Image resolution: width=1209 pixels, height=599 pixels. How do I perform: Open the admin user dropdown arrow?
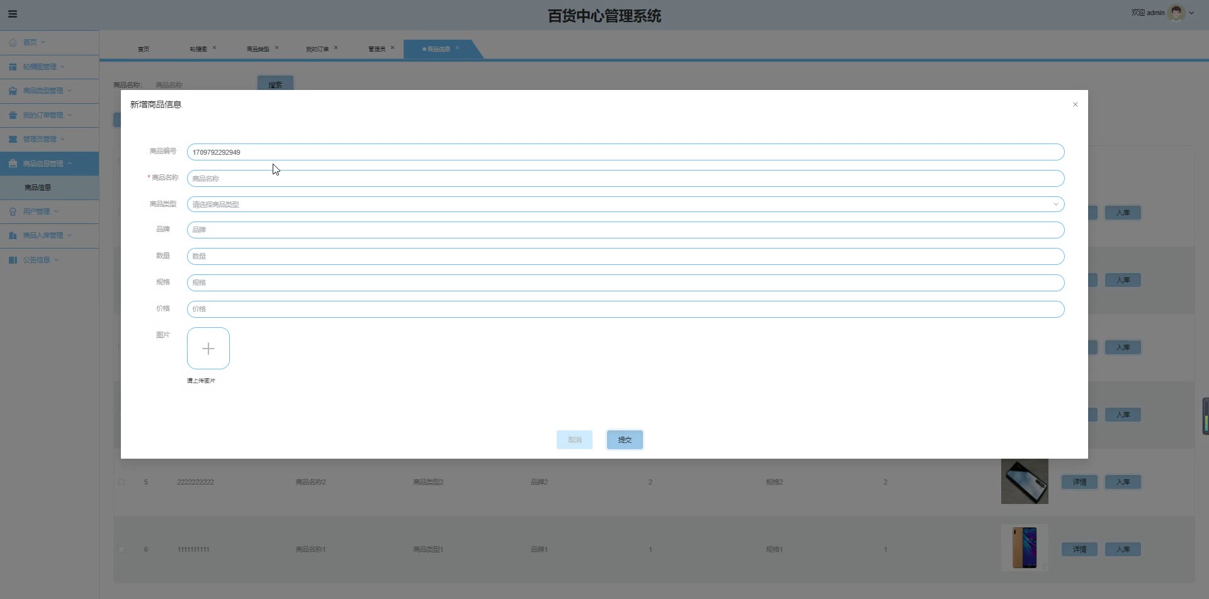[1191, 13]
